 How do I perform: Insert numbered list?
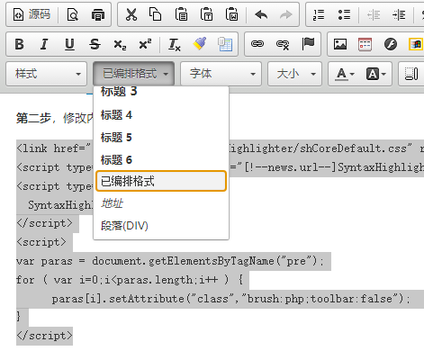click(319, 14)
